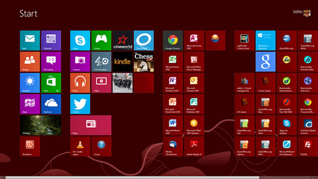Open OverDrive Media Console tile
The width and height of the screenshot is (318, 179).
(308, 125)
